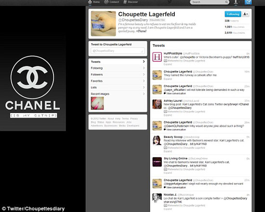Open the recent images thumbnail
The width and height of the screenshot is (265, 212).
[97, 103]
